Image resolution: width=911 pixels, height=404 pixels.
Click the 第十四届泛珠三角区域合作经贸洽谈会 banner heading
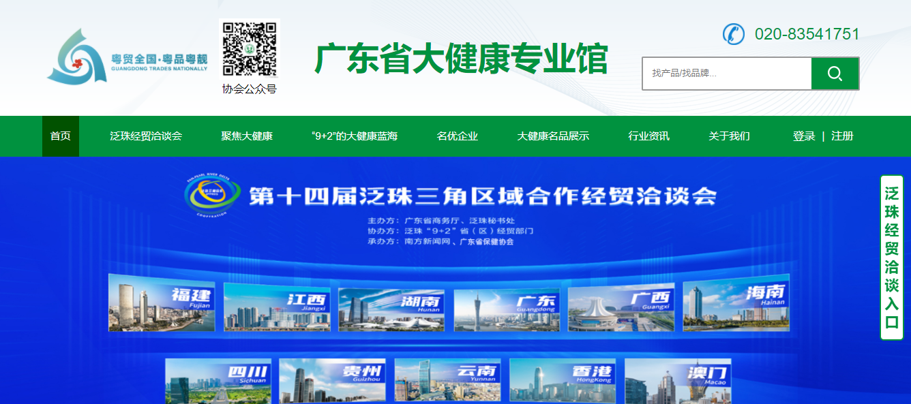483,196
